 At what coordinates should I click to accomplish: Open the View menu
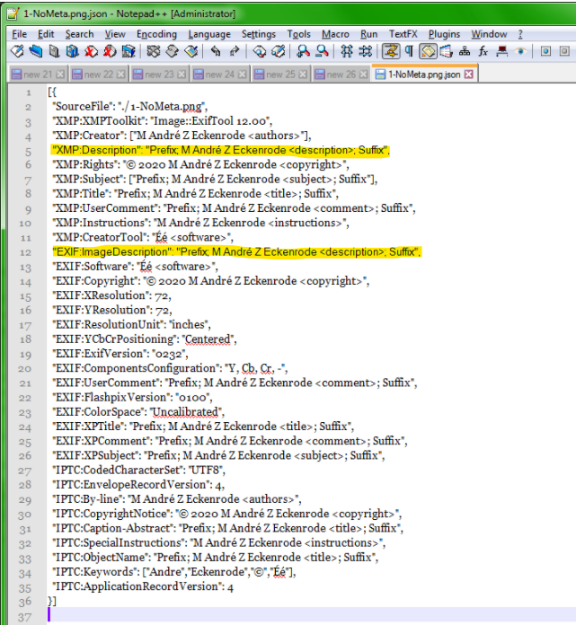pyautogui.click(x=115, y=34)
